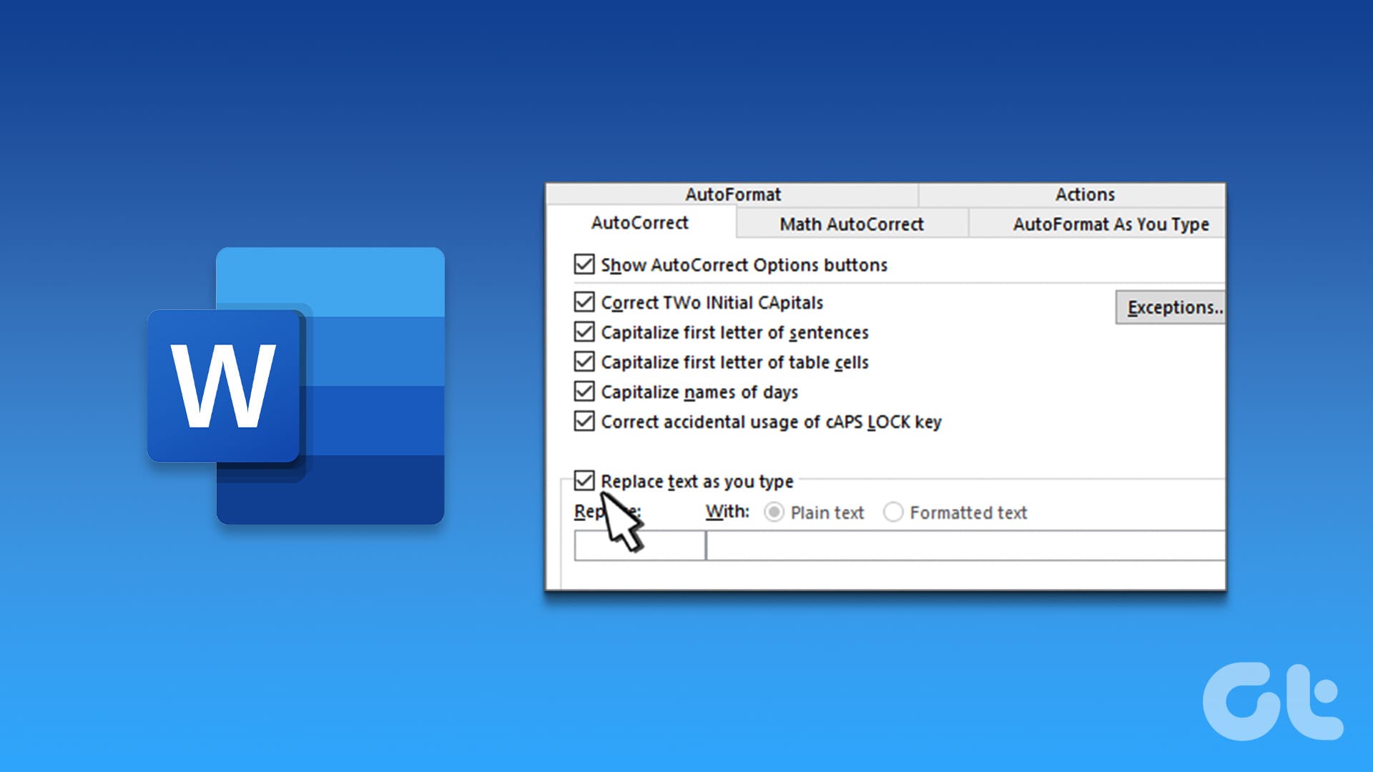Image resolution: width=1373 pixels, height=772 pixels.
Task: Toggle Correct TWo INitial CApitals checkbox
Action: 584,302
